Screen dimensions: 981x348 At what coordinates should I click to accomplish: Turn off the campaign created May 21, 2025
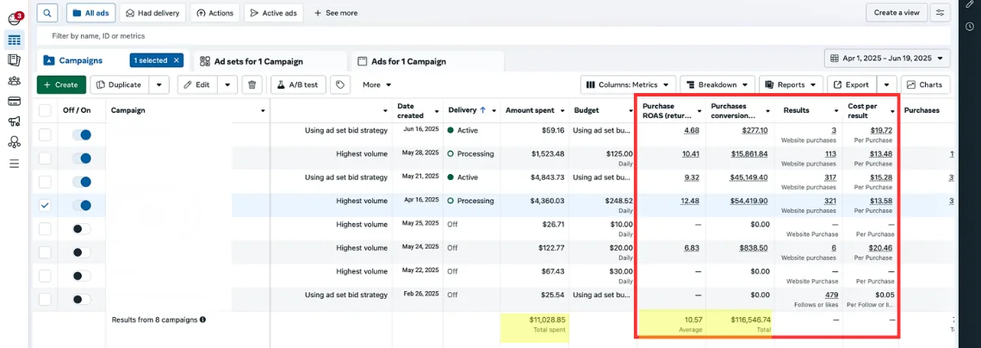81,182
